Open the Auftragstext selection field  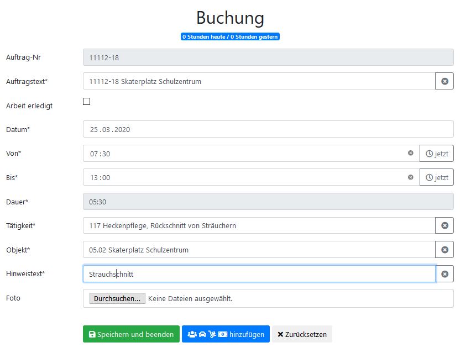tap(259, 81)
